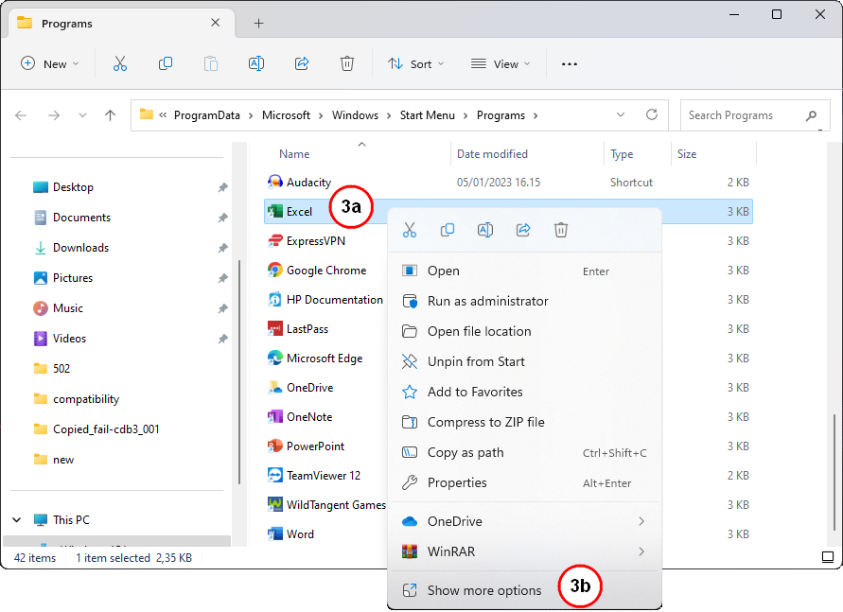The height and width of the screenshot is (612, 843).
Task: Select the Microsoft Edge shortcut icon
Action: coord(274,358)
